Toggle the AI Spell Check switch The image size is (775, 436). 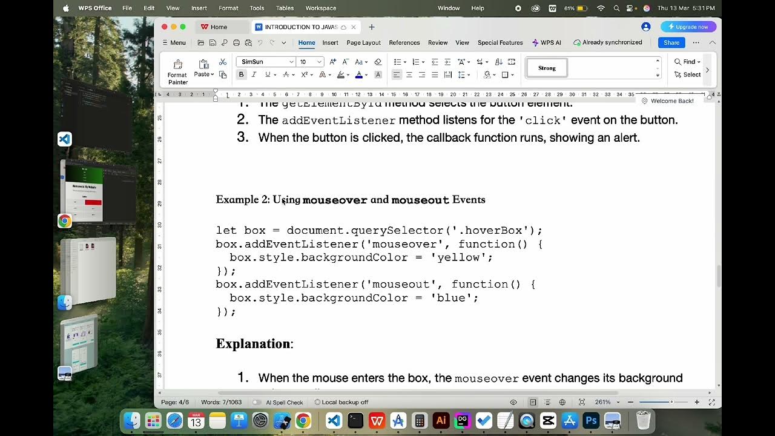(257, 402)
